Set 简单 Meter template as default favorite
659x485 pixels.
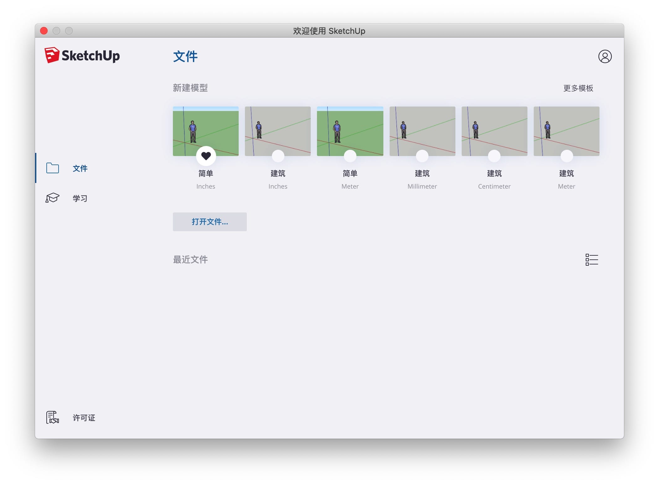pyautogui.click(x=350, y=156)
